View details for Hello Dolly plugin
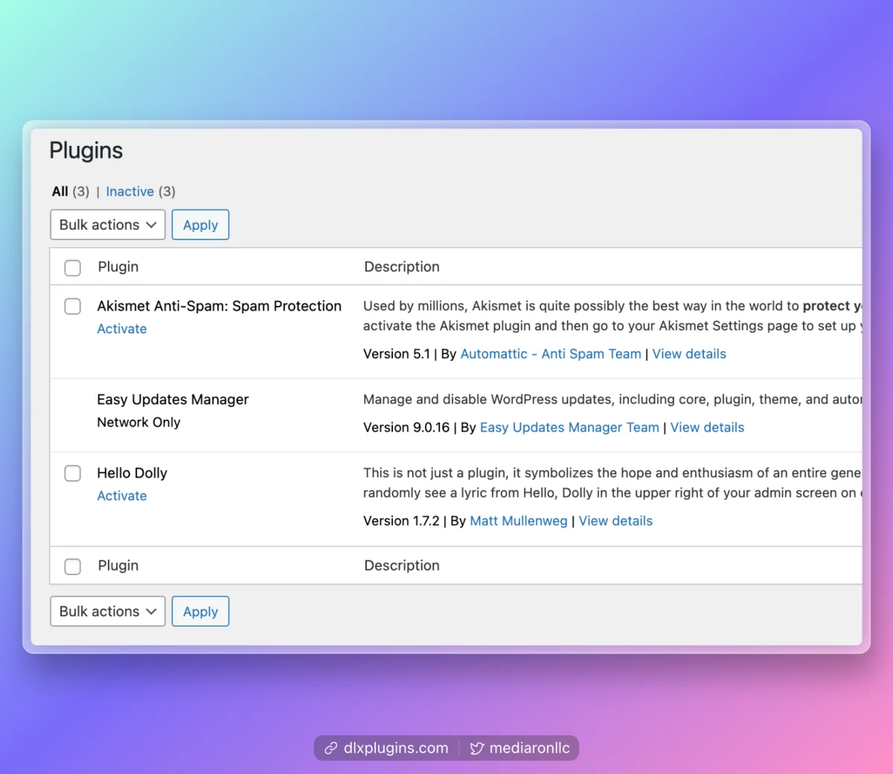893x774 pixels. 615,521
